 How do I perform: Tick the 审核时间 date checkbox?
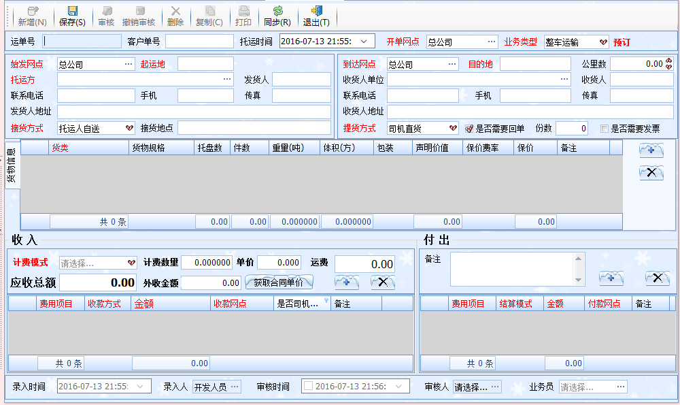pos(309,387)
